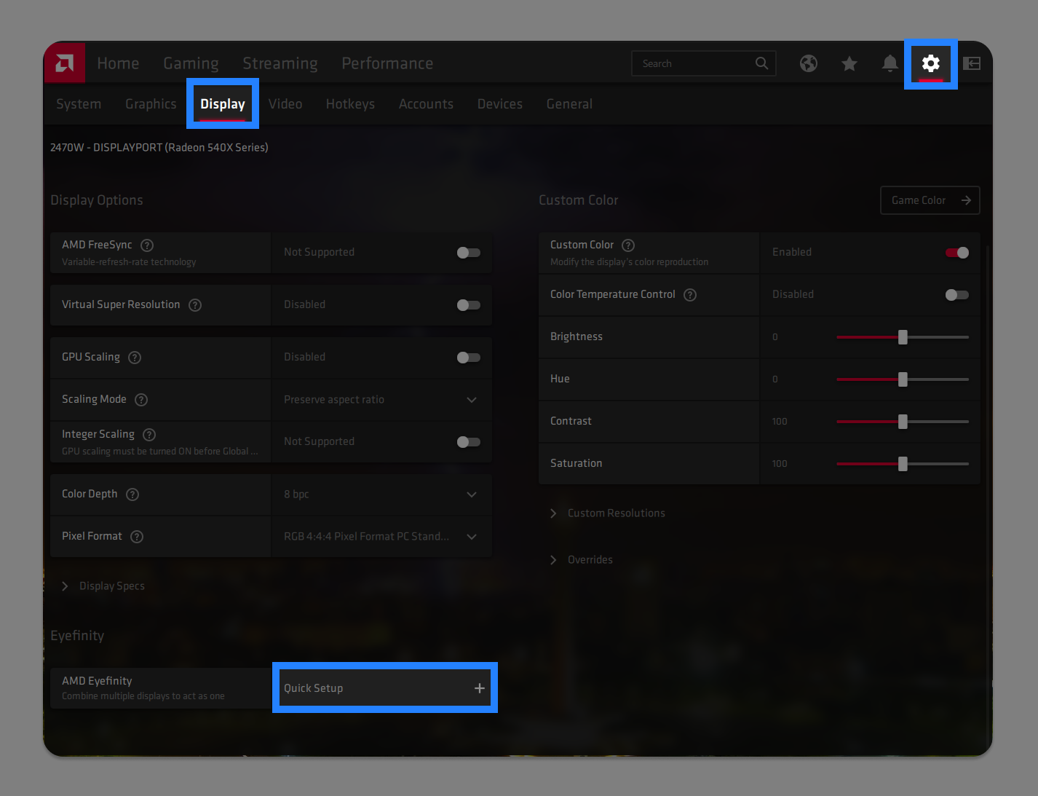
Task: Expand Display Specs section
Action: (x=103, y=586)
